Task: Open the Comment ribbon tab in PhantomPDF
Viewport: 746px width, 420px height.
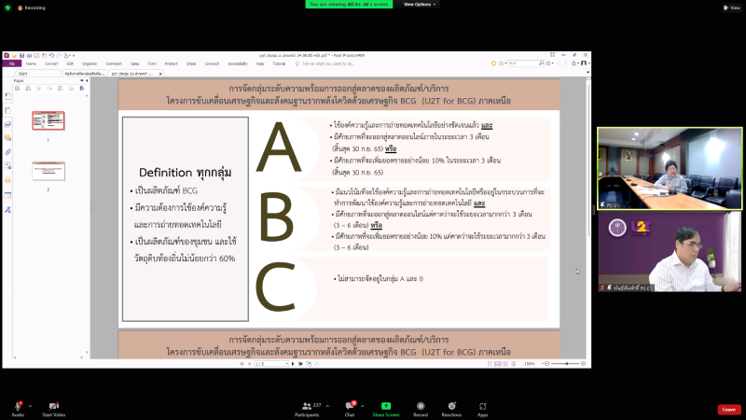Action: 114,63
